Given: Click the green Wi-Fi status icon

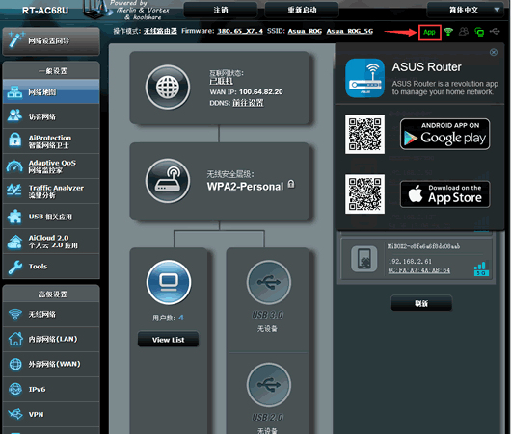Looking at the screenshot, I should coord(448,32).
